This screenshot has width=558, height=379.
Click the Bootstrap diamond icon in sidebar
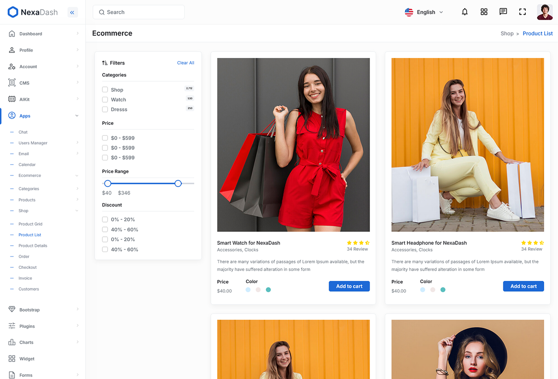(12, 309)
